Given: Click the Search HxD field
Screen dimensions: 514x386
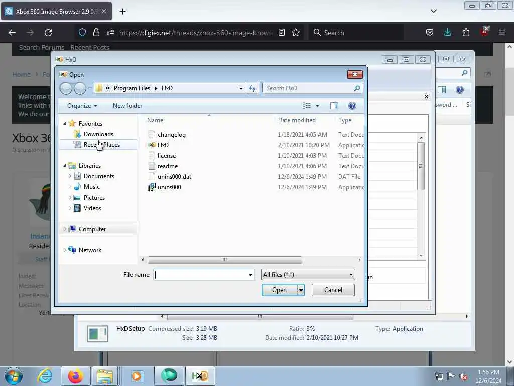Looking at the screenshot, I should click(308, 88).
